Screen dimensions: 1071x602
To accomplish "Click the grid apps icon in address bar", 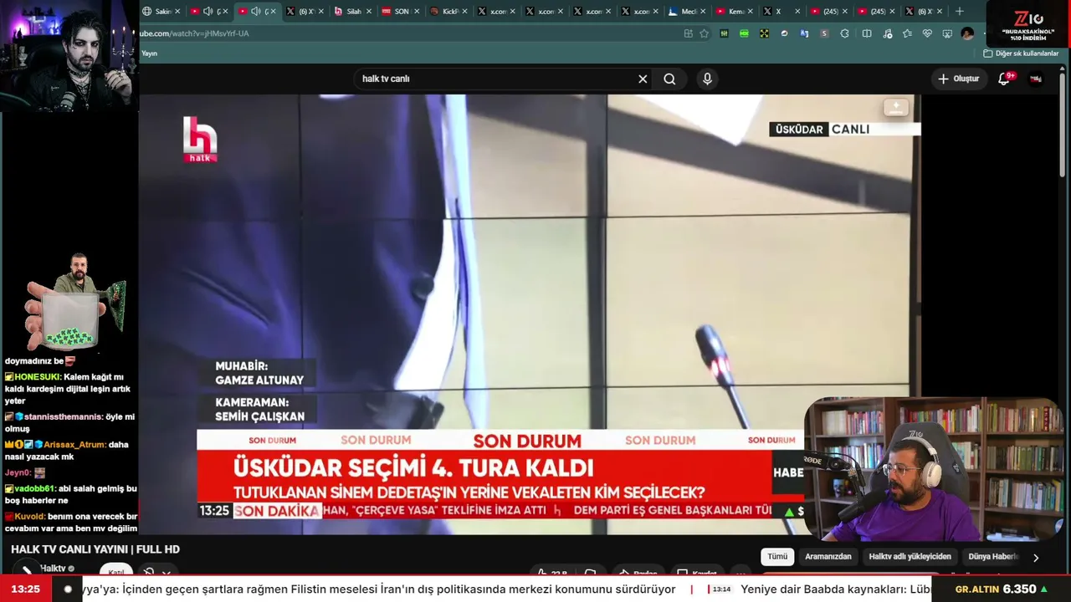I will click(x=688, y=33).
